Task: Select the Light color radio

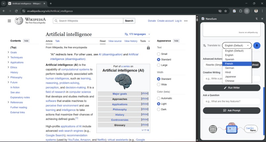Action: pyautogui.click(x=159, y=104)
